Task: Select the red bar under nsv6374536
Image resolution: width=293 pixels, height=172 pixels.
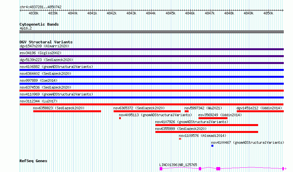Action: [x=151, y=91]
